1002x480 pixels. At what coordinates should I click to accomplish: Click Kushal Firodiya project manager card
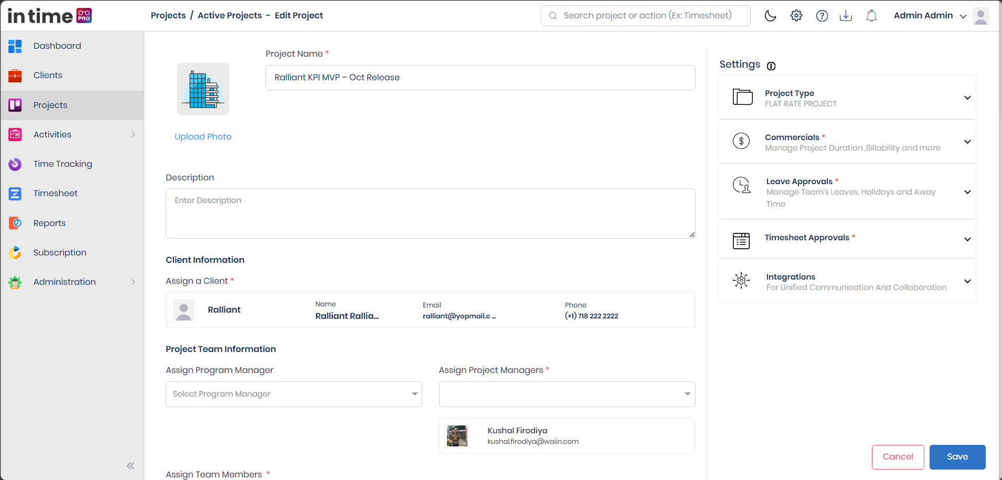point(567,436)
